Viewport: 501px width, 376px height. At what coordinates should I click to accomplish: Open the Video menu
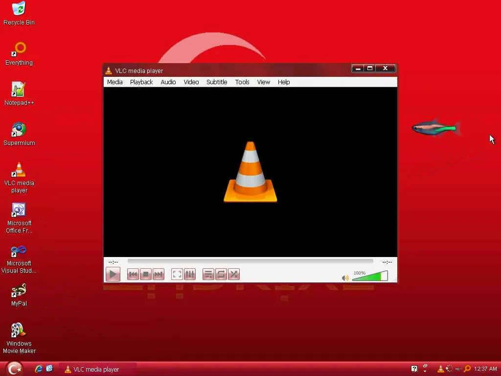point(191,82)
